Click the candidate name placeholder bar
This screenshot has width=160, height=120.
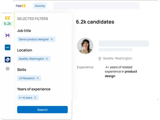124,44
